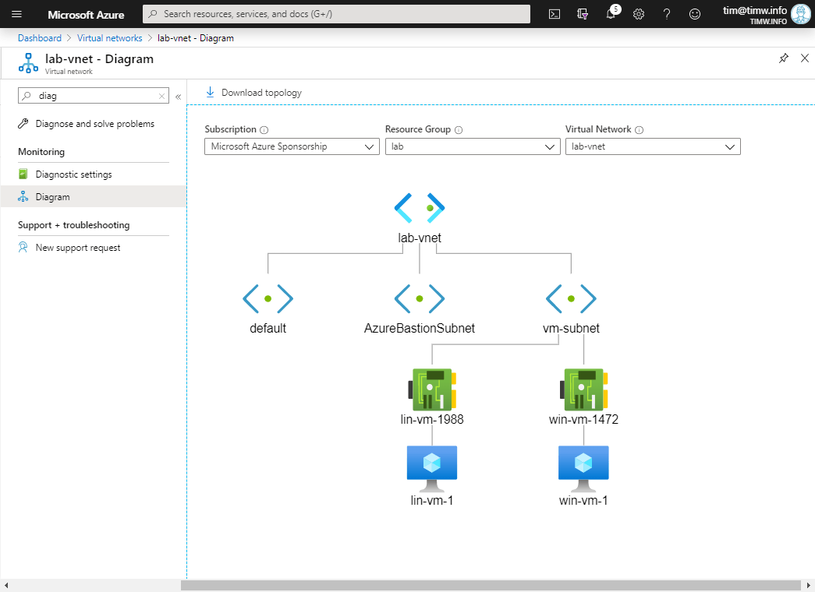Click the help question mark icon

point(667,14)
